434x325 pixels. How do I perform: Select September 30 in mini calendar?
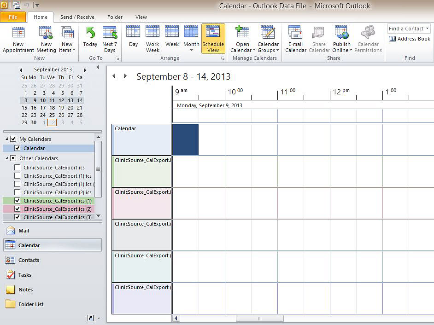tap(34, 122)
